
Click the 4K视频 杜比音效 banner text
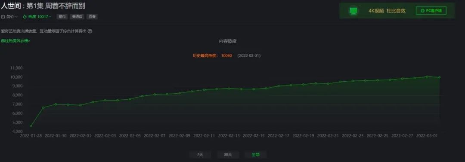click(387, 11)
